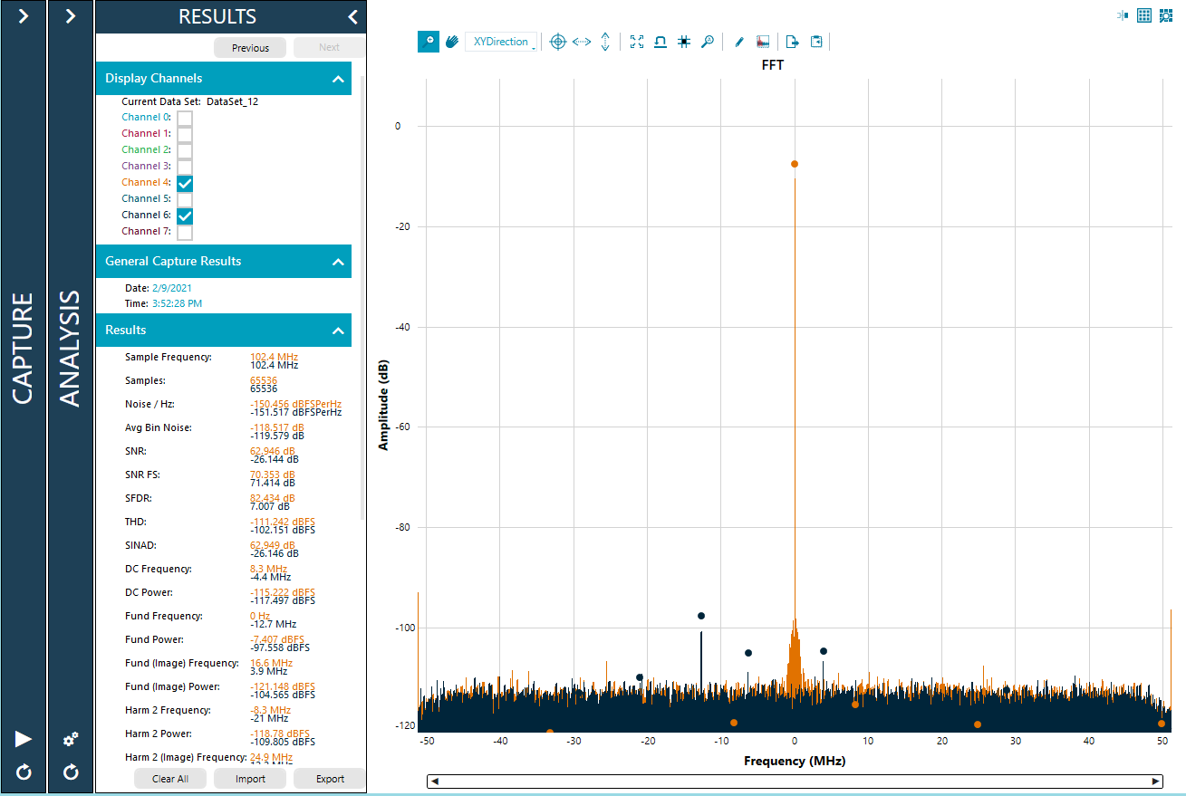Uncheck the Channel 4 checkbox
Image resolution: width=1186 pixels, height=796 pixels.
click(x=185, y=183)
